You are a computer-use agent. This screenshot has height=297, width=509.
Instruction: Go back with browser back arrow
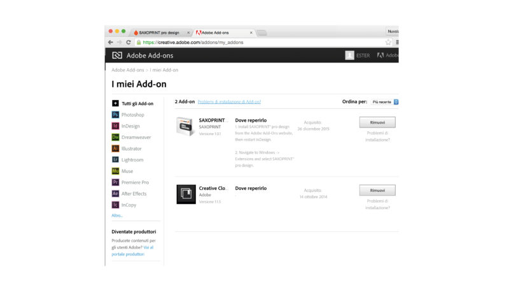pyautogui.click(x=110, y=42)
